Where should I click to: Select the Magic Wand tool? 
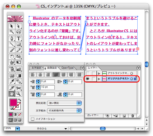(x=12, y=32)
